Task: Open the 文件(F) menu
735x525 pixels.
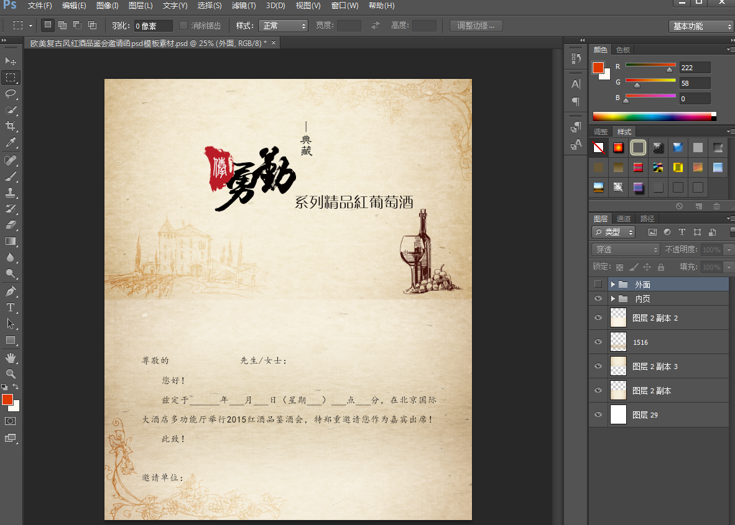Action: pyautogui.click(x=39, y=6)
